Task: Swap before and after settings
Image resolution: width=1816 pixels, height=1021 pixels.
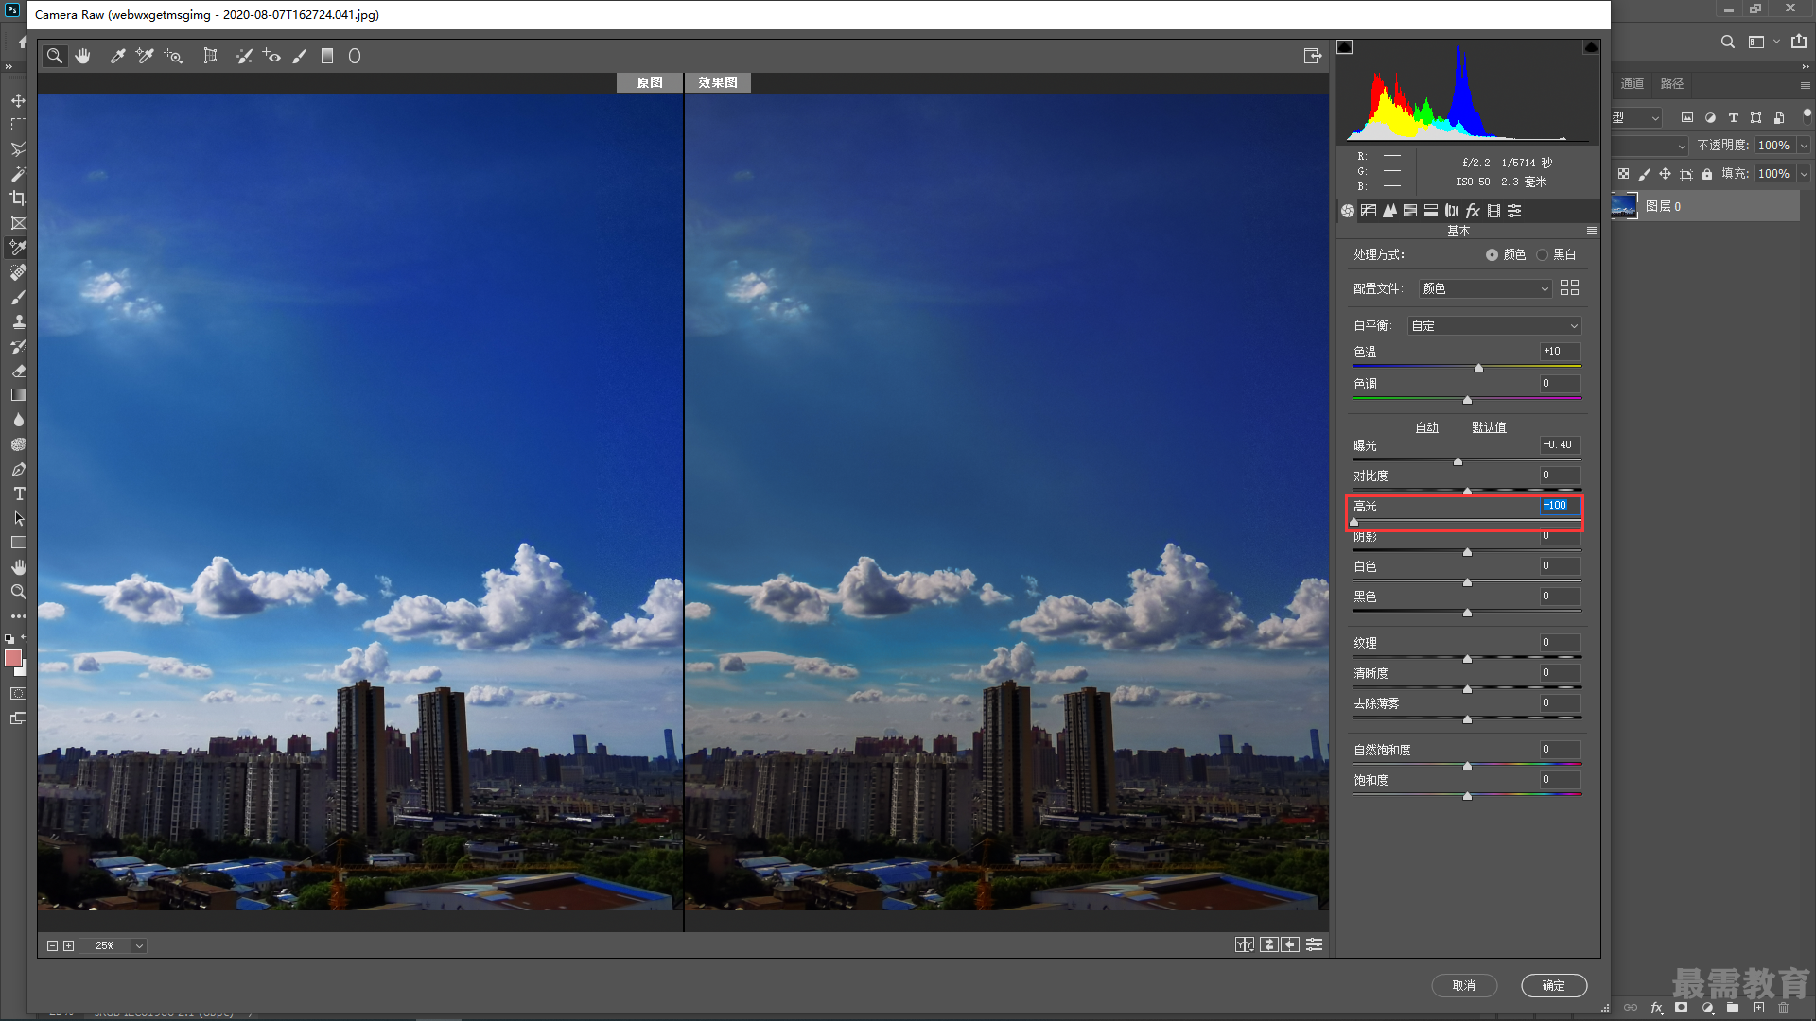Action: tap(1268, 944)
